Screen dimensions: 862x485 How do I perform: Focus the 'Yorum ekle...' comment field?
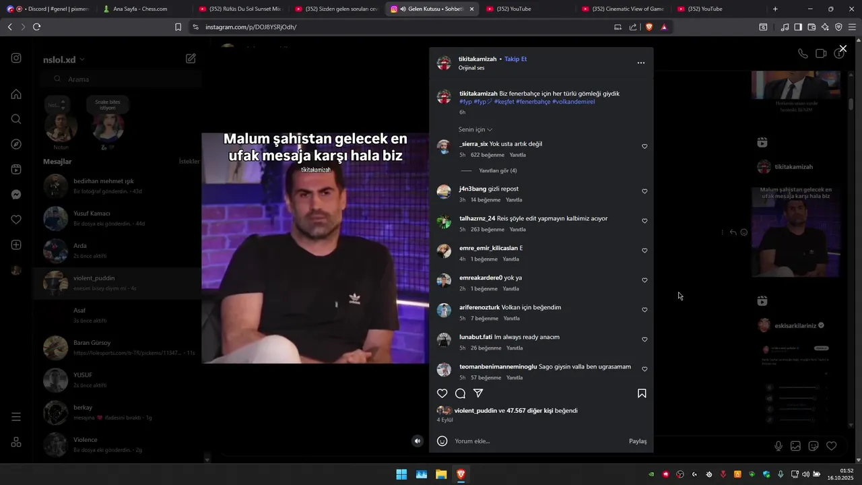coord(539,441)
